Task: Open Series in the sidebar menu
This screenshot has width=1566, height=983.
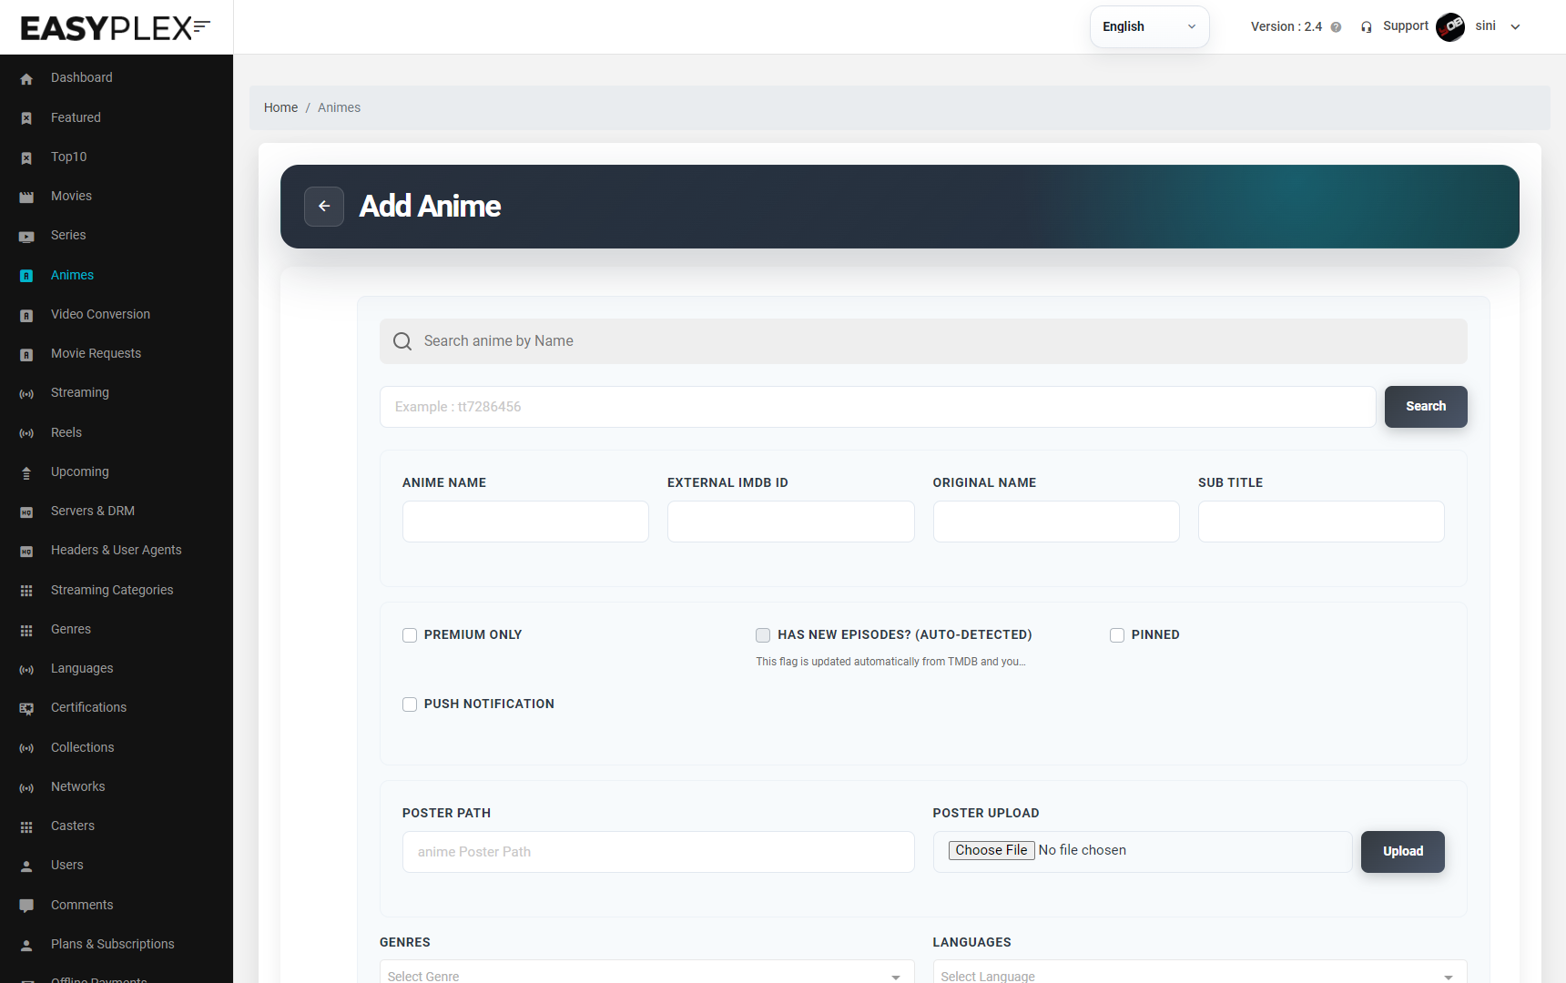Action: coord(68,236)
